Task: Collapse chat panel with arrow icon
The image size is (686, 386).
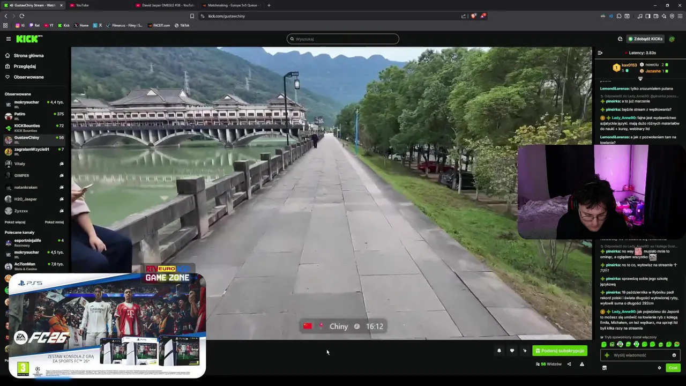Action: point(600,53)
